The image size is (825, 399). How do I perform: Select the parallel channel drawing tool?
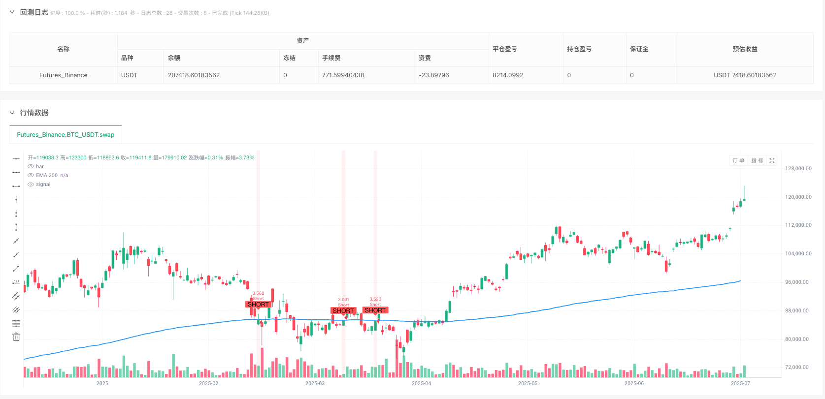[x=16, y=296]
